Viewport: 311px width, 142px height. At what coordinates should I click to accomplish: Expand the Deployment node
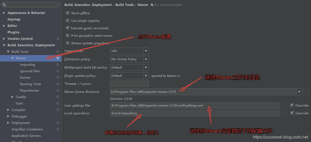pyautogui.click(x=8, y=123)
